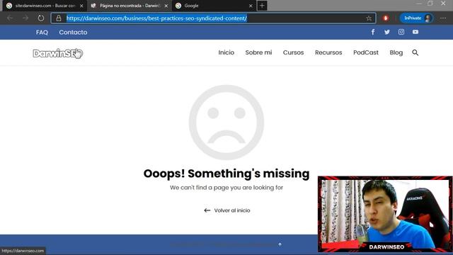Image resolution: width=453 pixels, height=255 pixels.
Task: Go to Inicio in the navigation menu
Action: click(226, 52)
